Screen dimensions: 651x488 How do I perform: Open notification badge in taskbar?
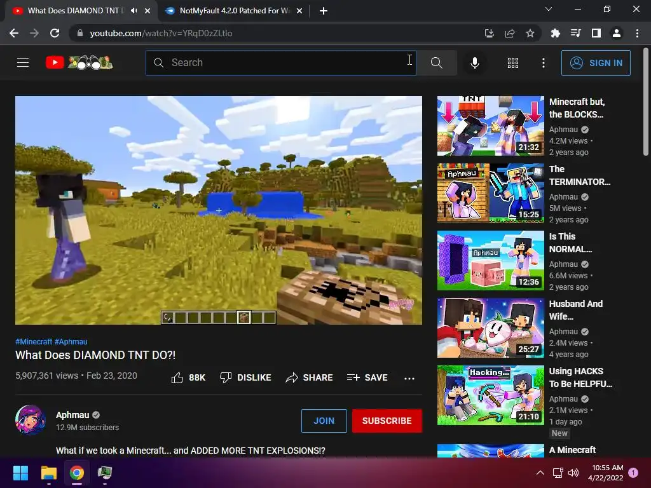pyautogui.click(x=633, y=473)
